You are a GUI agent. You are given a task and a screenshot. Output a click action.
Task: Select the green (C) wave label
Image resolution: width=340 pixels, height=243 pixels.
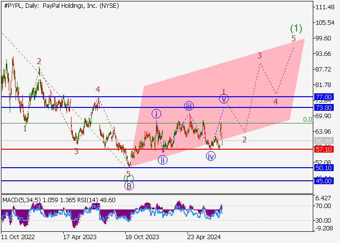(129, 178)
